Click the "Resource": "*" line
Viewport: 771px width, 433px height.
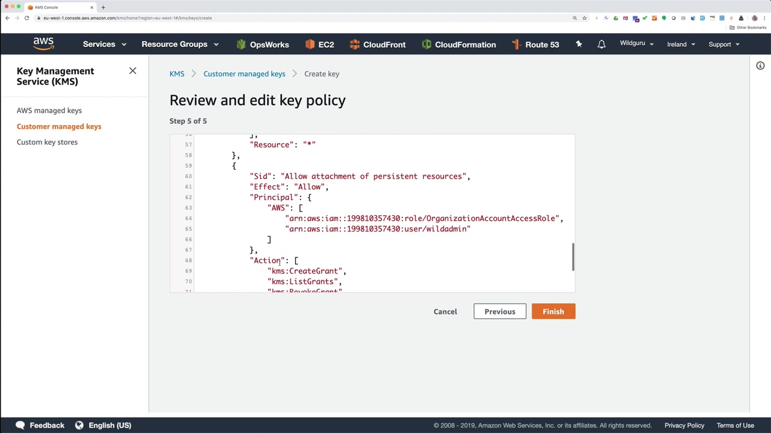[x=282, y=145]
